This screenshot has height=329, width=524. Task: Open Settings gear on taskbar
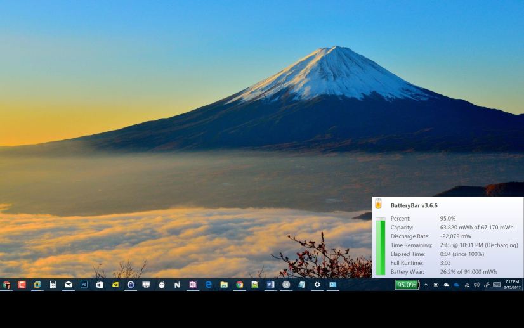317,285
